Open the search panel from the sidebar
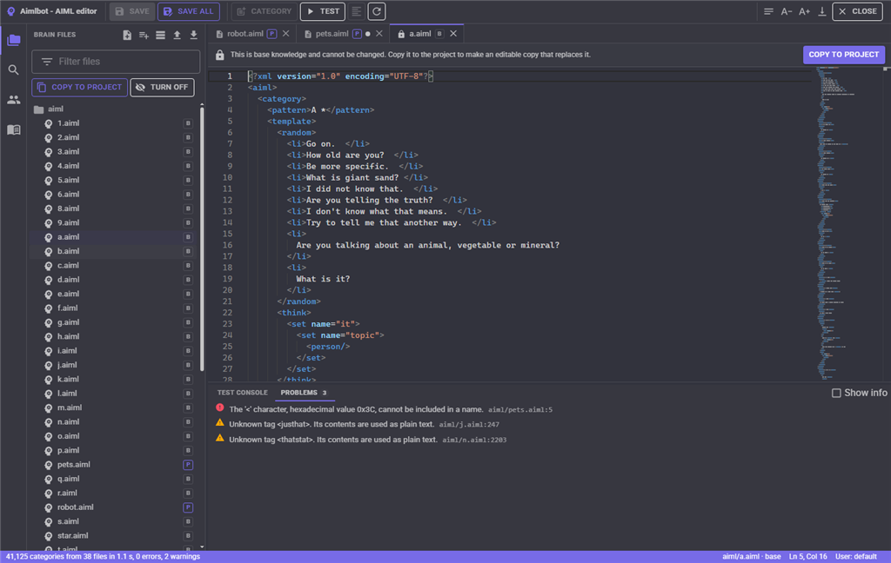The width and height of the screenshot is (891, 563). click(14, 70)
